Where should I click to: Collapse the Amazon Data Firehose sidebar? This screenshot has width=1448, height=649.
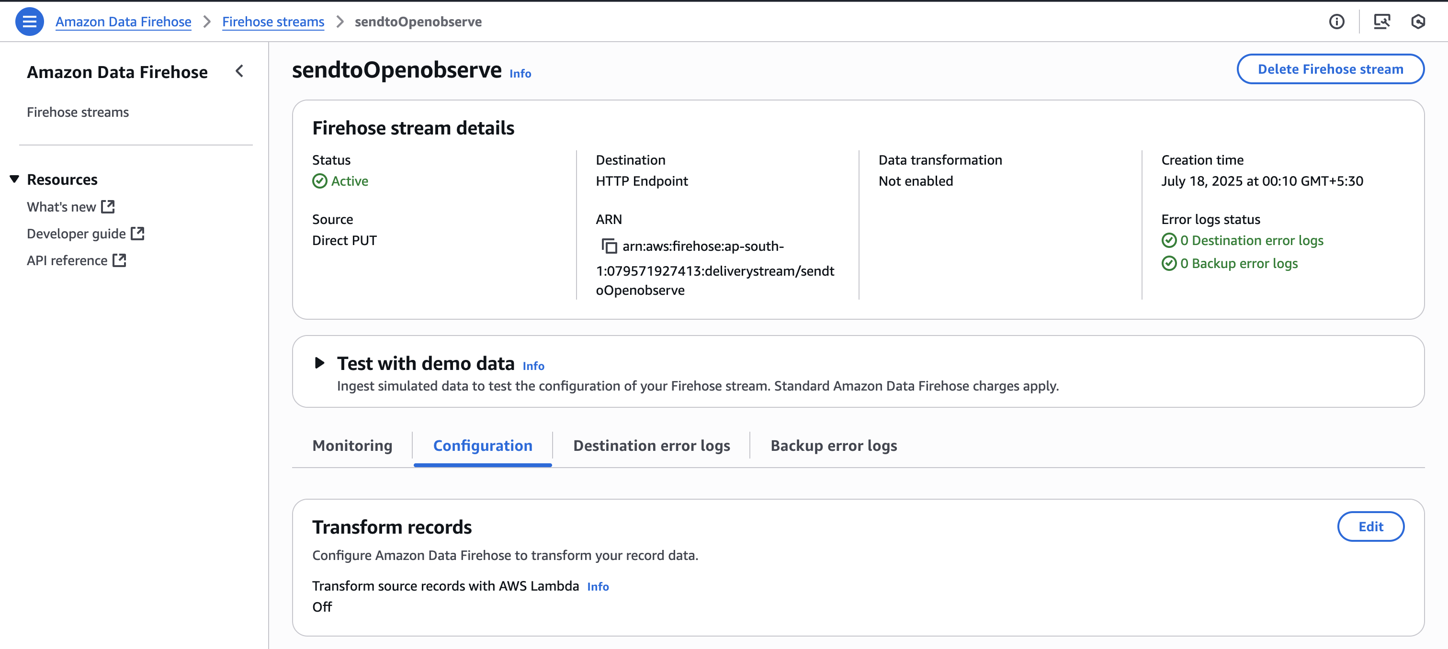point(239,71)
